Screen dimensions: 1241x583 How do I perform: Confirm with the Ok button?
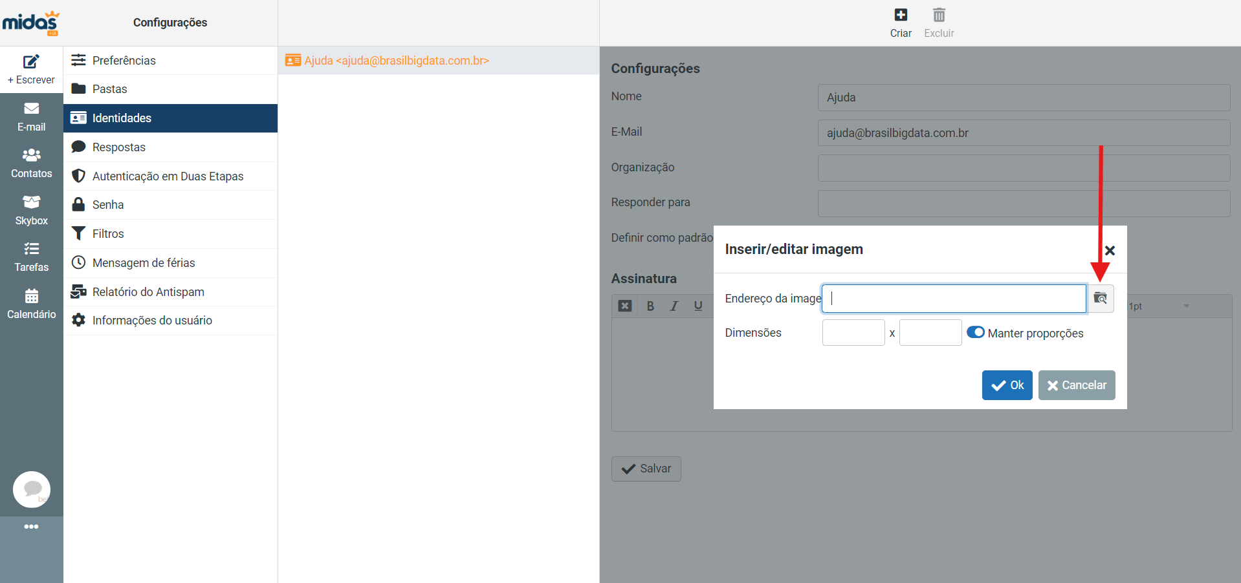tap(1007, 385)
